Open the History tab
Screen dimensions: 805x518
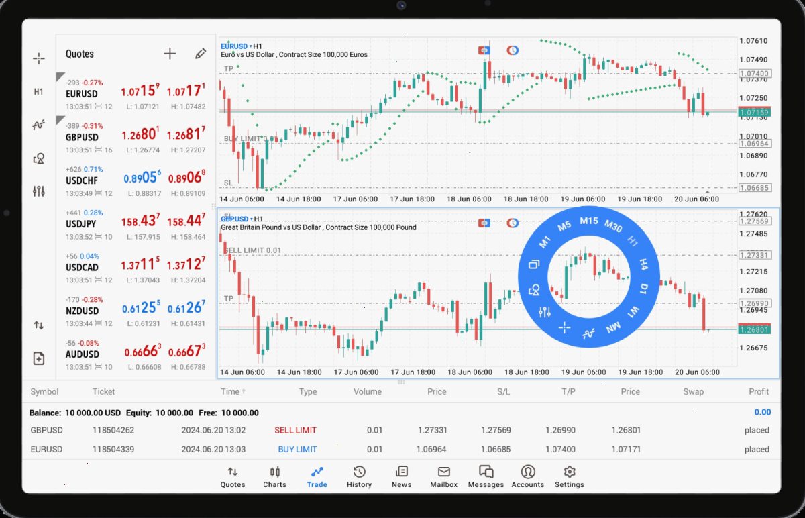click(x=359, y=477)
